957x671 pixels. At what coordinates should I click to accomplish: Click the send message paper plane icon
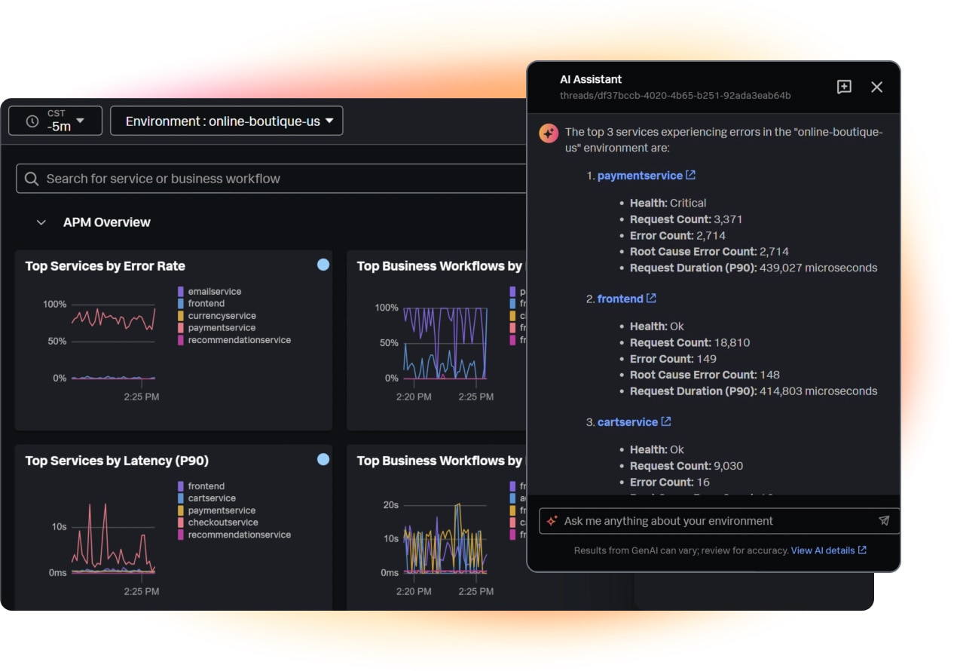click(x=884, y=520)
